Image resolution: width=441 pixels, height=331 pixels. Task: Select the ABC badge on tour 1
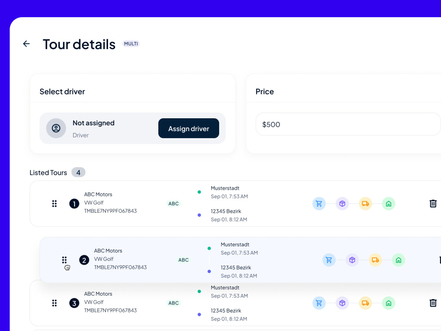(x=174, y=203)
